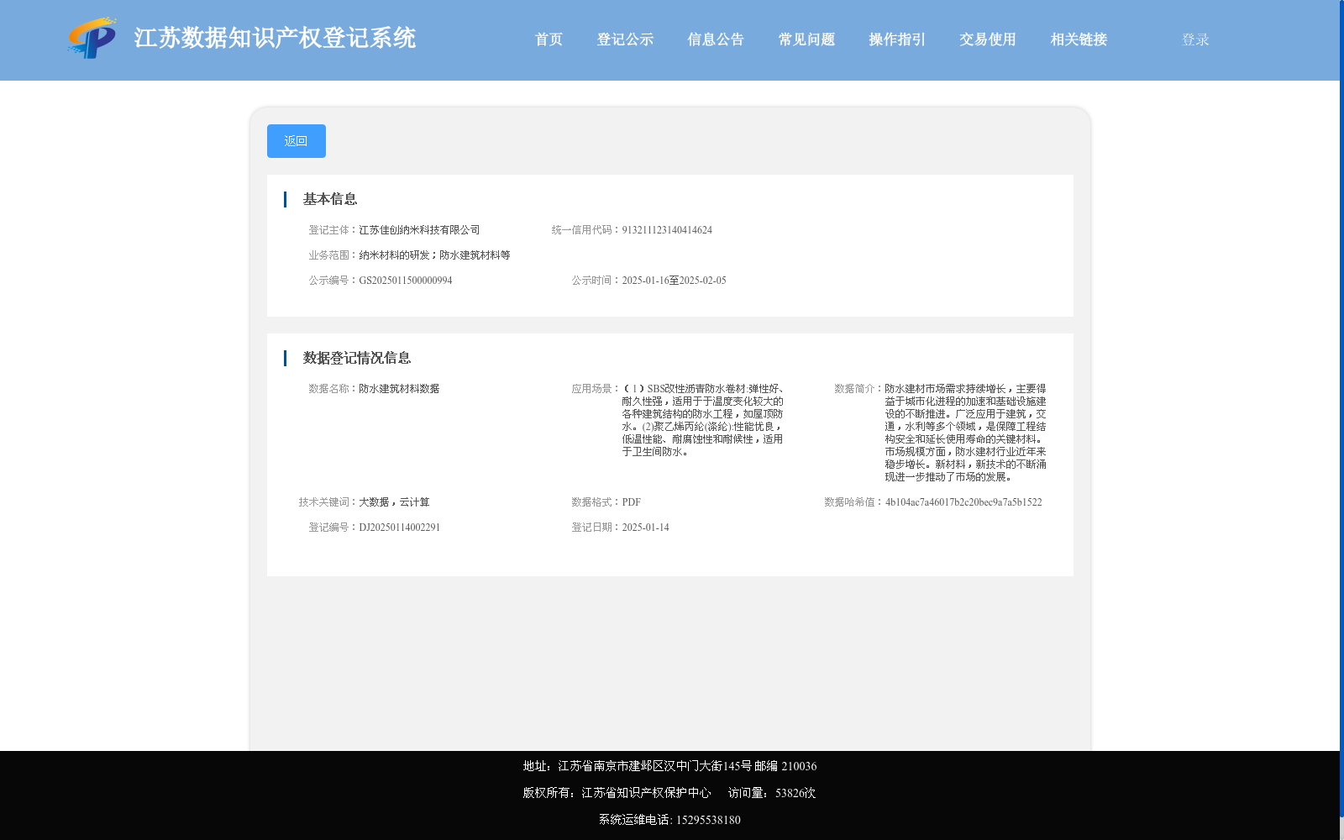
Task: Click the publicity period 2025-01-16至2025-02-05
Action: (x=674, y=281)
